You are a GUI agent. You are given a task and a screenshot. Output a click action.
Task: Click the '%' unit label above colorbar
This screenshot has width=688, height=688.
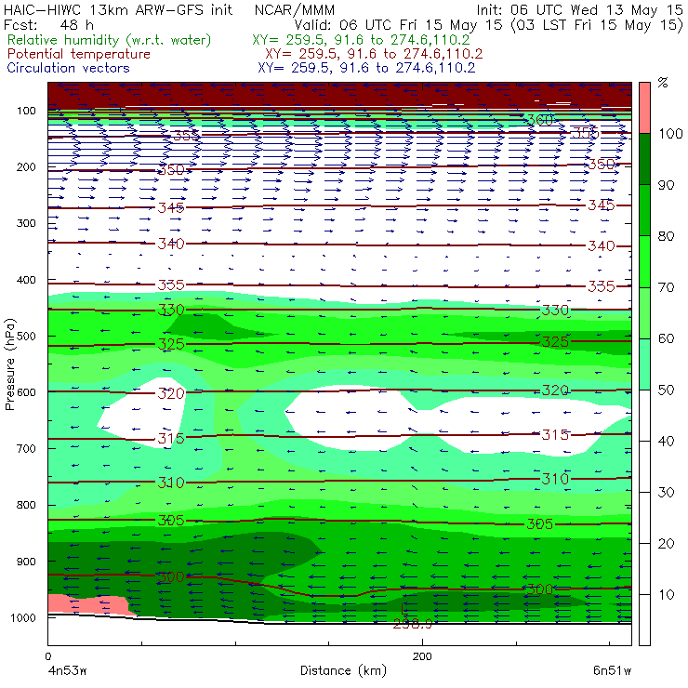663,83
